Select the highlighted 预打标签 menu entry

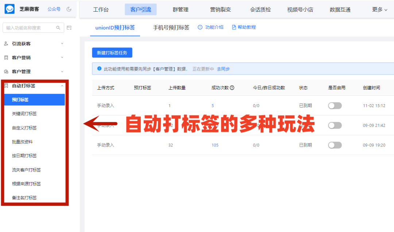[35, 99]
